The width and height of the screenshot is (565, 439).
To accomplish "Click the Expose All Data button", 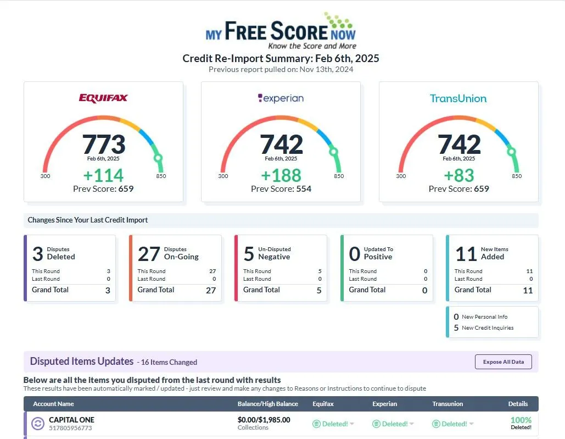I will [x=503, y=362].
